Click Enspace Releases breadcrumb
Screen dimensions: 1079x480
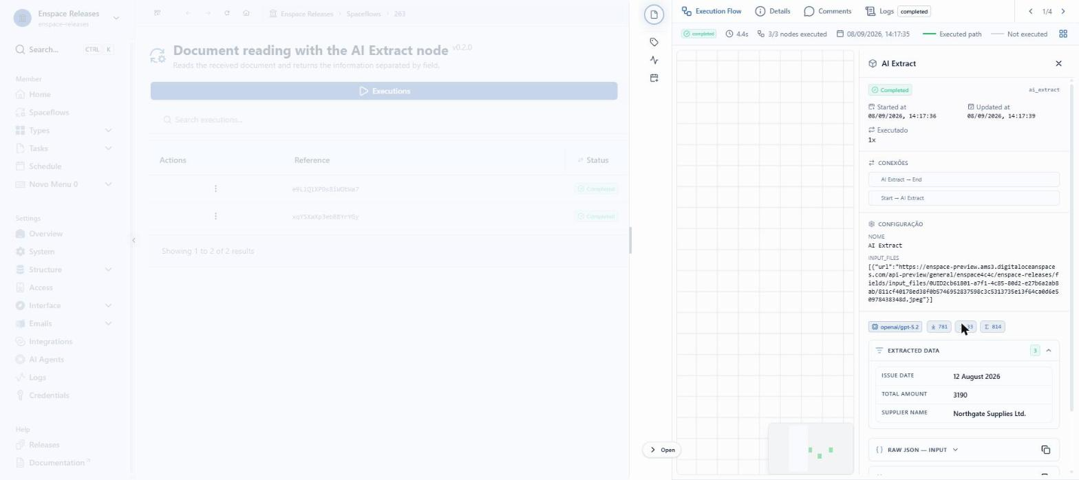(x=306, y=14)
